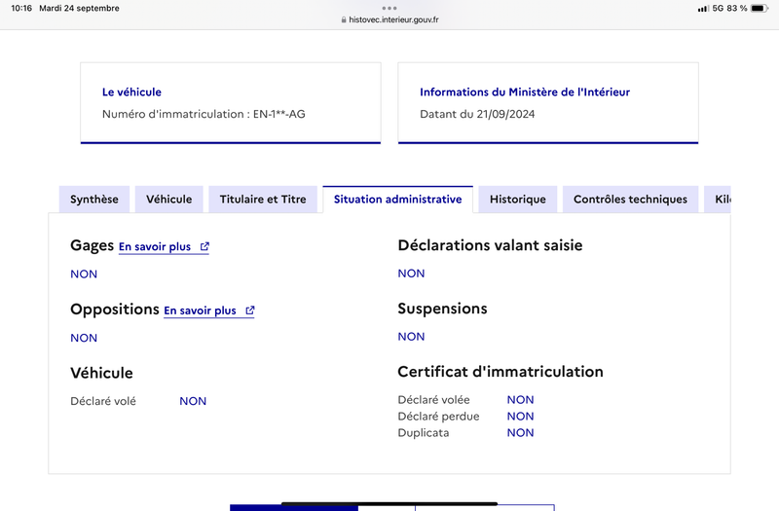
Task: Click the Duplicata label
Action: 424,432
